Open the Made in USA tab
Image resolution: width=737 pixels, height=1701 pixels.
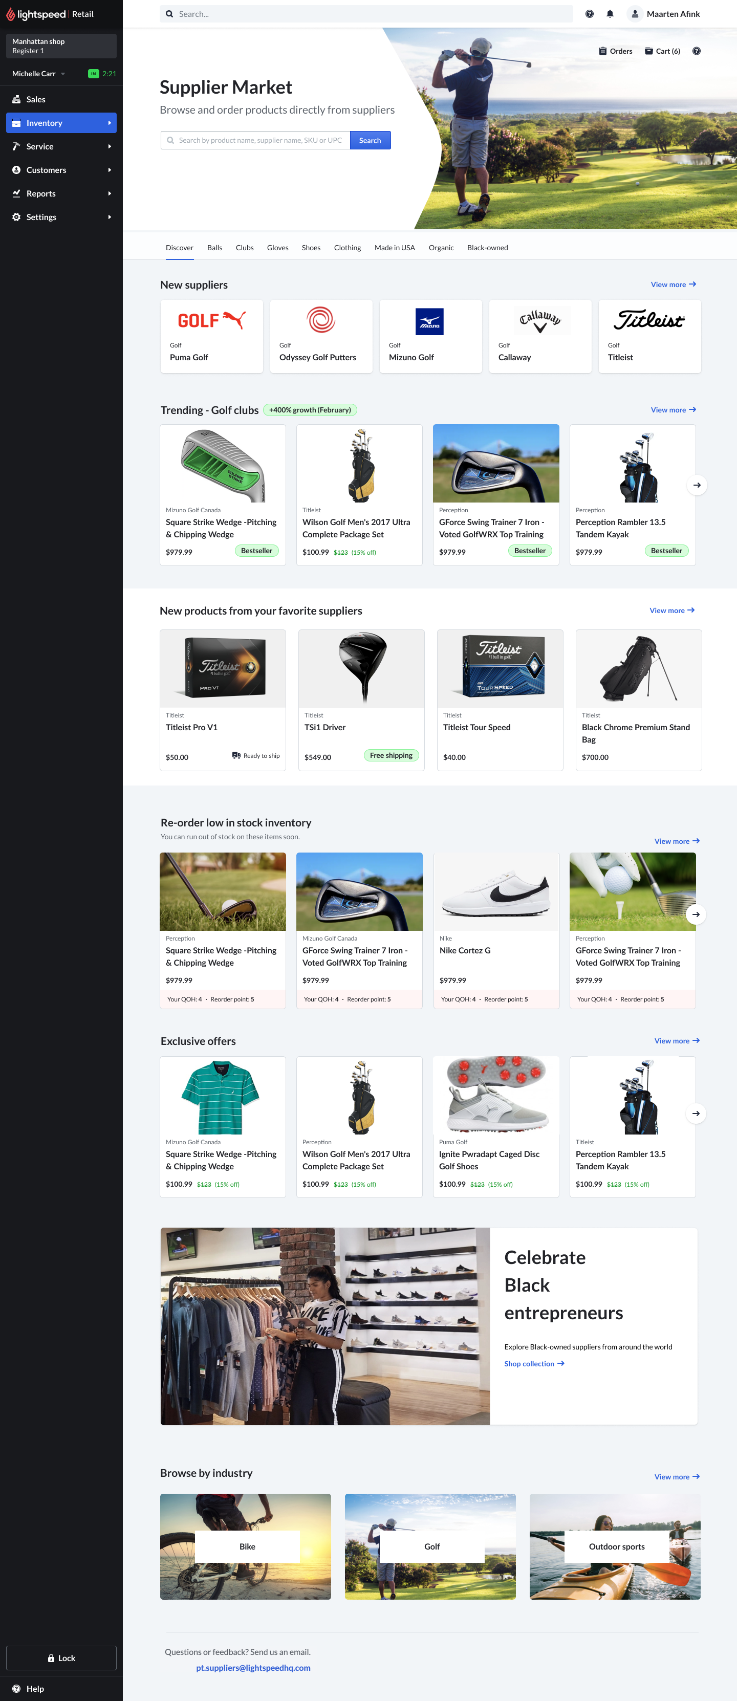click(395, 248)
